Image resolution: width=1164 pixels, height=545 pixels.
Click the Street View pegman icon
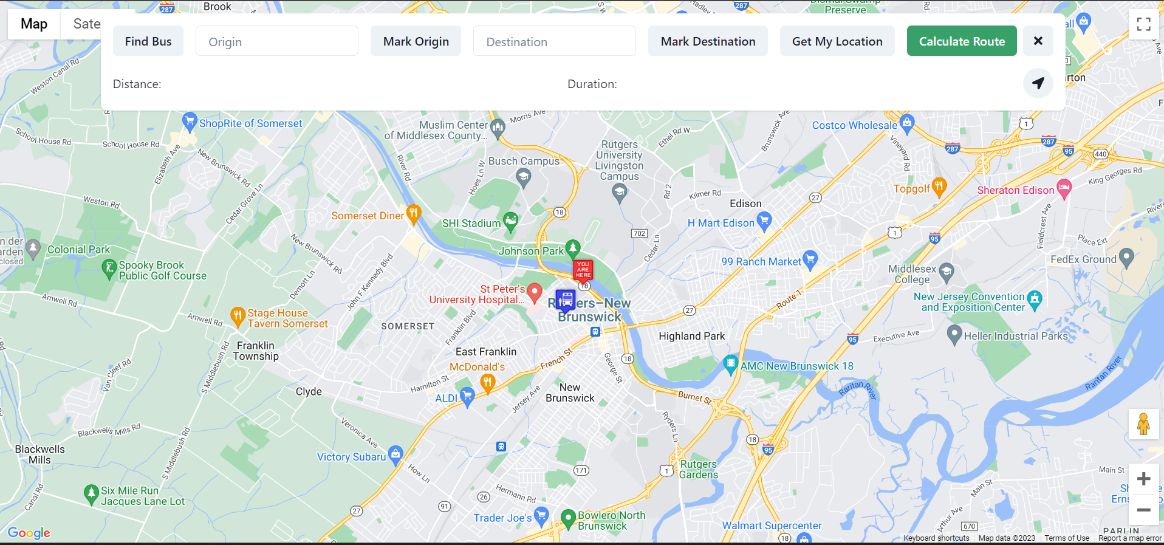point(1144,424)
